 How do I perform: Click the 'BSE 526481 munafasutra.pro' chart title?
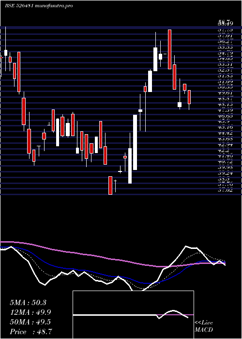click(x=38, y=6)
